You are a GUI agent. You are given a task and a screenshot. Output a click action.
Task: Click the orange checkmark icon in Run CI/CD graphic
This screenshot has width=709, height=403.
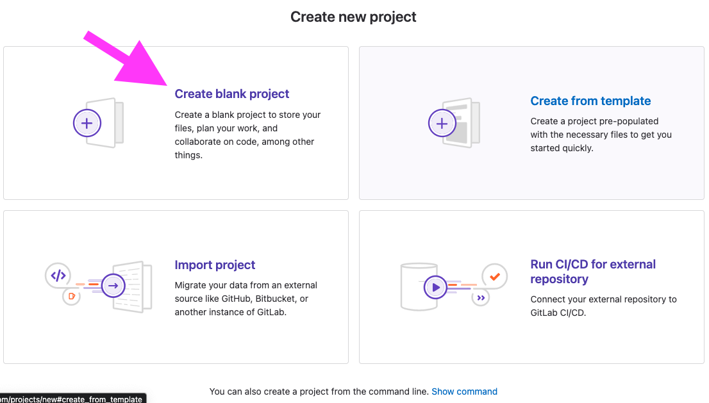pyautogui.click(x=494, y=276)
